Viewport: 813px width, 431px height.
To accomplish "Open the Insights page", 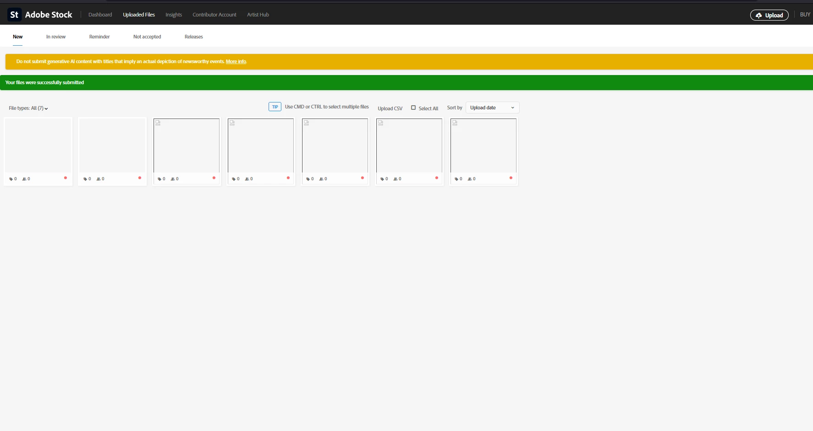I will [x=174, y=15].
